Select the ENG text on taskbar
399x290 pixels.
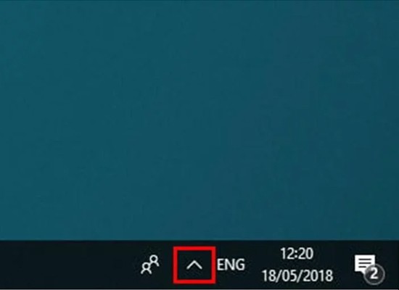(231, 265)
